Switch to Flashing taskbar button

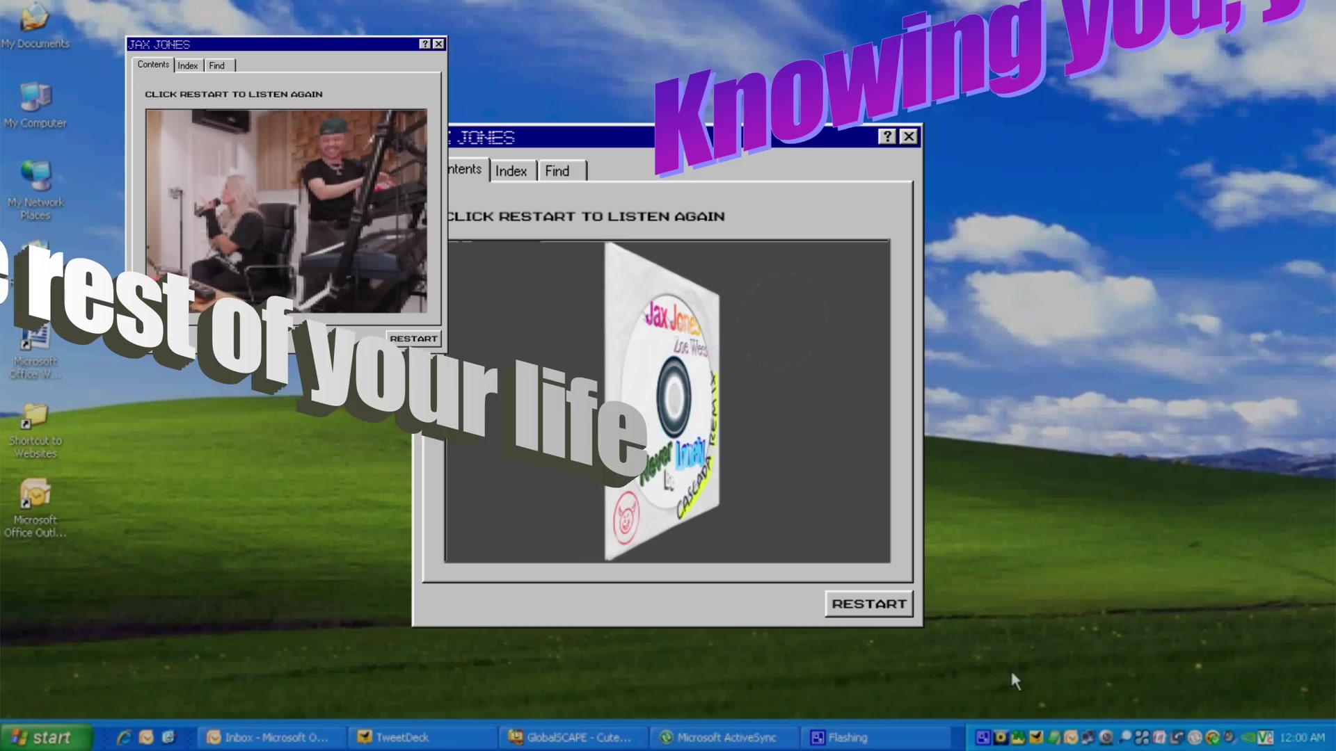click(875, 737)
